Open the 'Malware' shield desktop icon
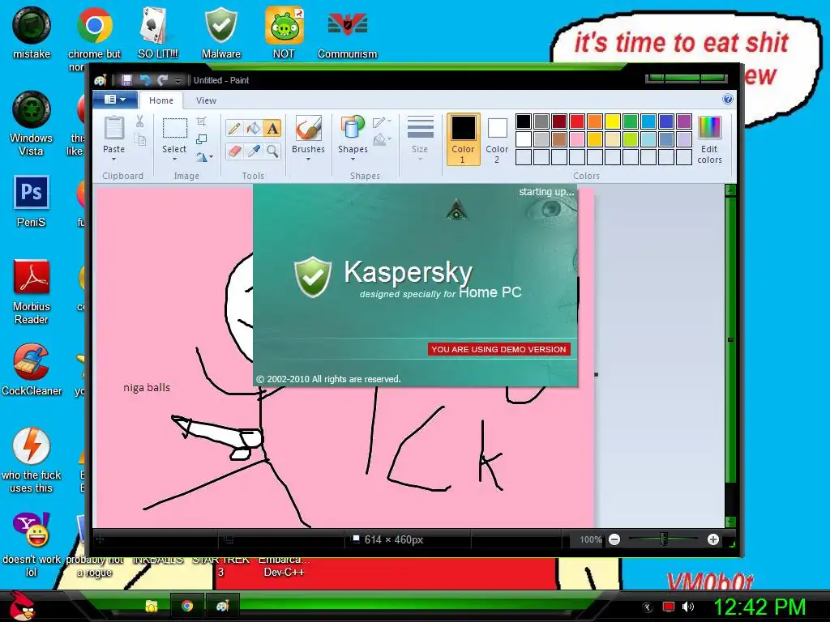 [220, 32]
